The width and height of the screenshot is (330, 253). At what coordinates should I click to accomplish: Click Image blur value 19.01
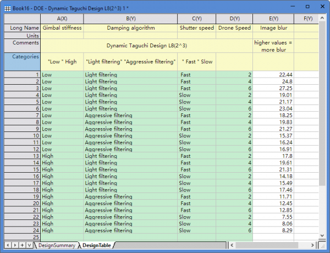[273, 95]
